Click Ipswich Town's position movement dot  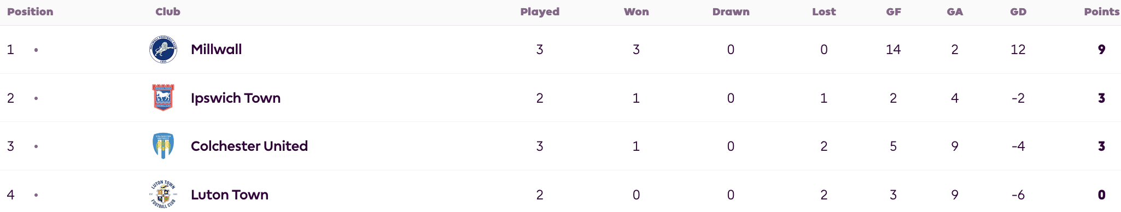[x=36, y=98]
